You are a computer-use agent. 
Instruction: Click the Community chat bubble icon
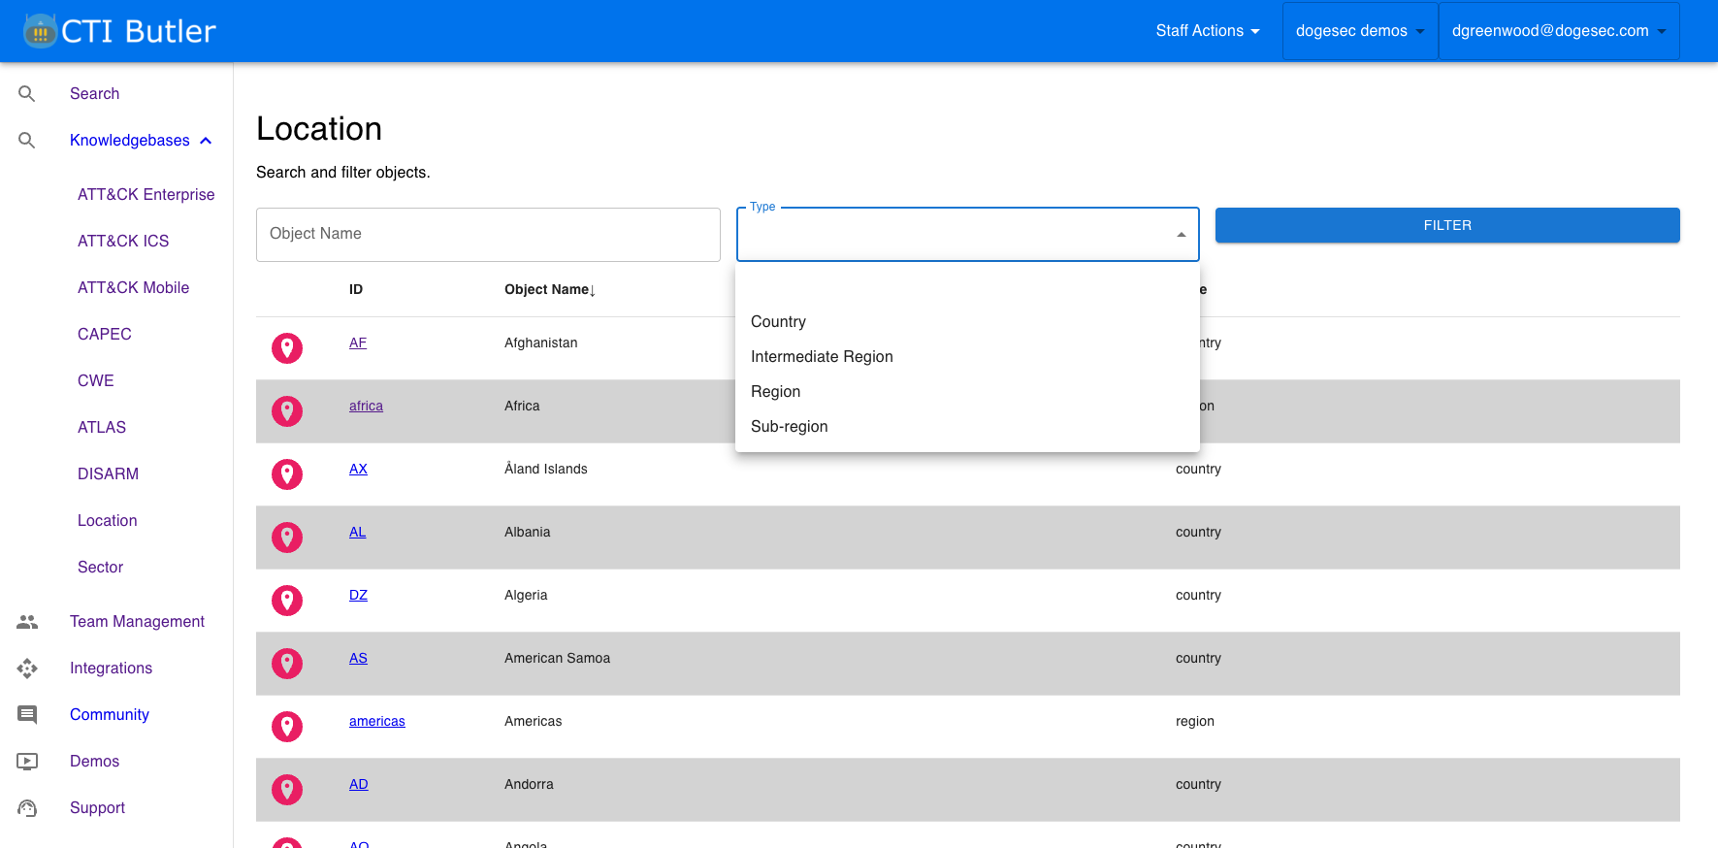pyautogui.click(x=27, y=715)
